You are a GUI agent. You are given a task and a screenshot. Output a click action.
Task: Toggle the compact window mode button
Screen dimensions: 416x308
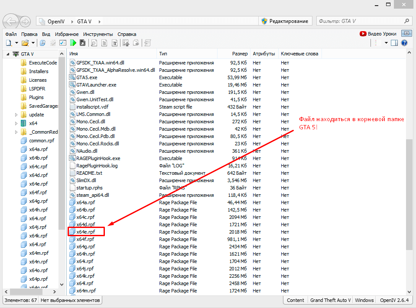[x=406, y=33]
